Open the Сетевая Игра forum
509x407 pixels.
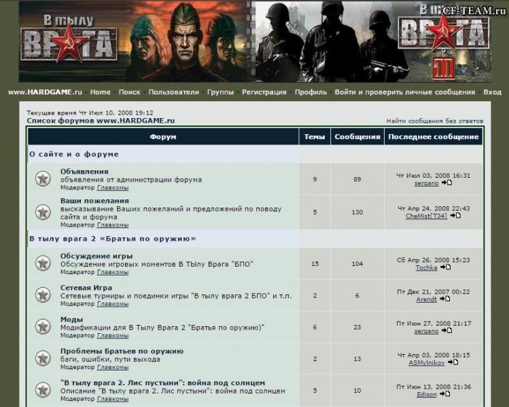click(x=86, y=288)
